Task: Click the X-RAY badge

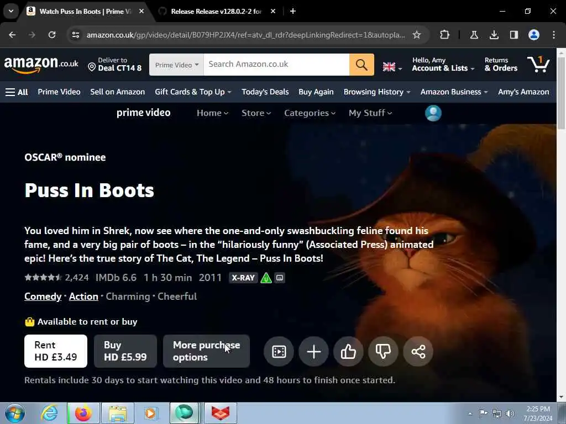Action: pyautogui.click(x=243, y=278)
